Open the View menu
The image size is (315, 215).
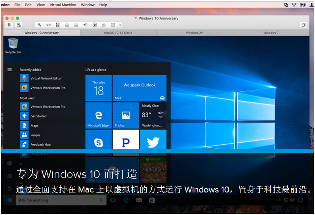(x=40, y=5)
